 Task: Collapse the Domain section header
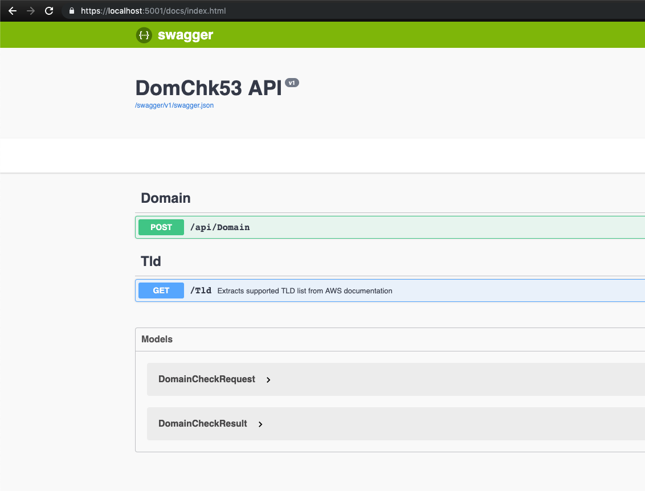click(x=166, y=198)
